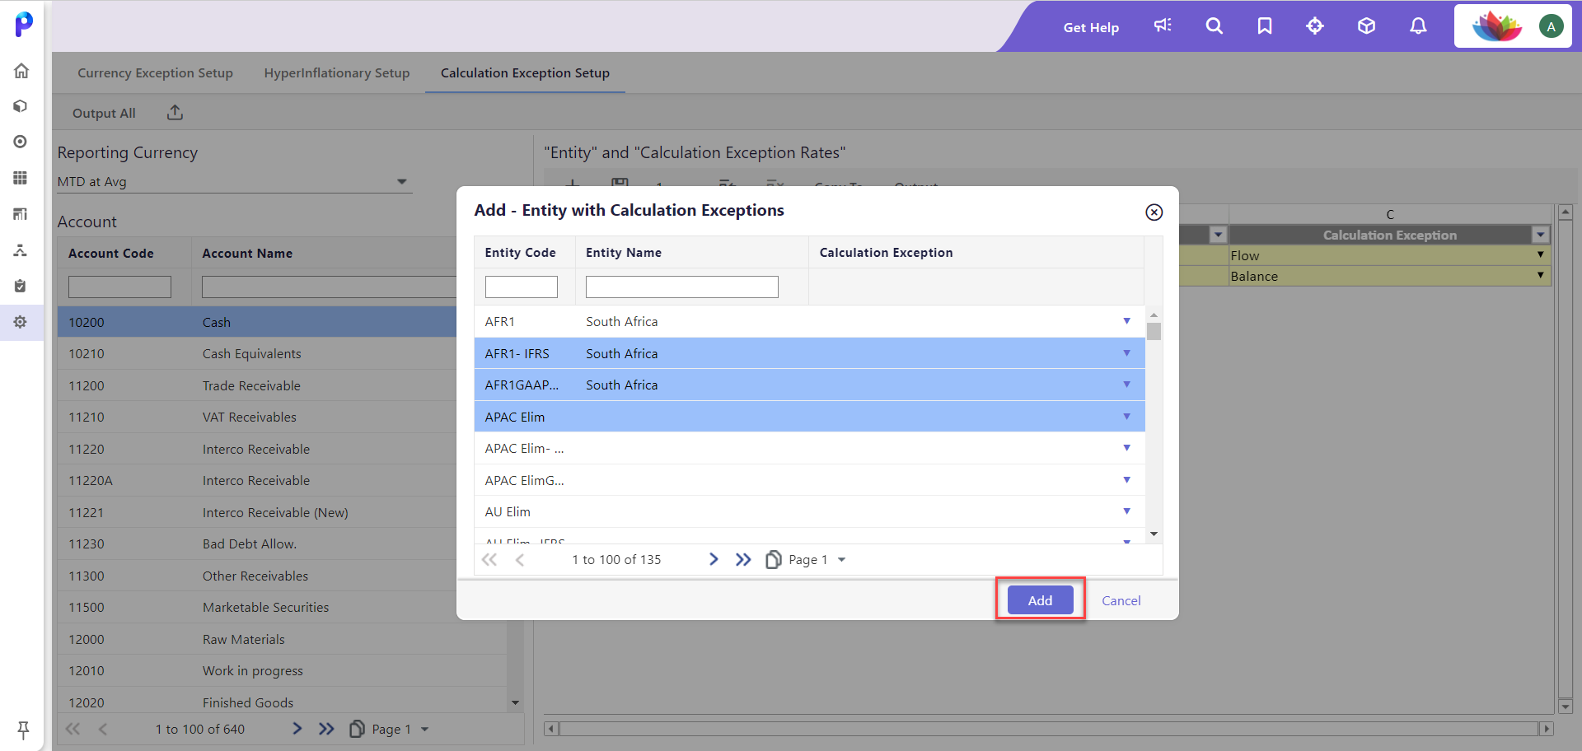
Task: Switch to Currency Exception Setup tab
Action: 155,72
